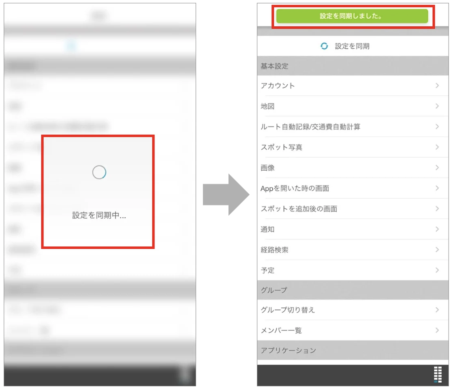
Task: Open the メンバー一覧 row
Action: pyautogui.click(x=353, y=330)
